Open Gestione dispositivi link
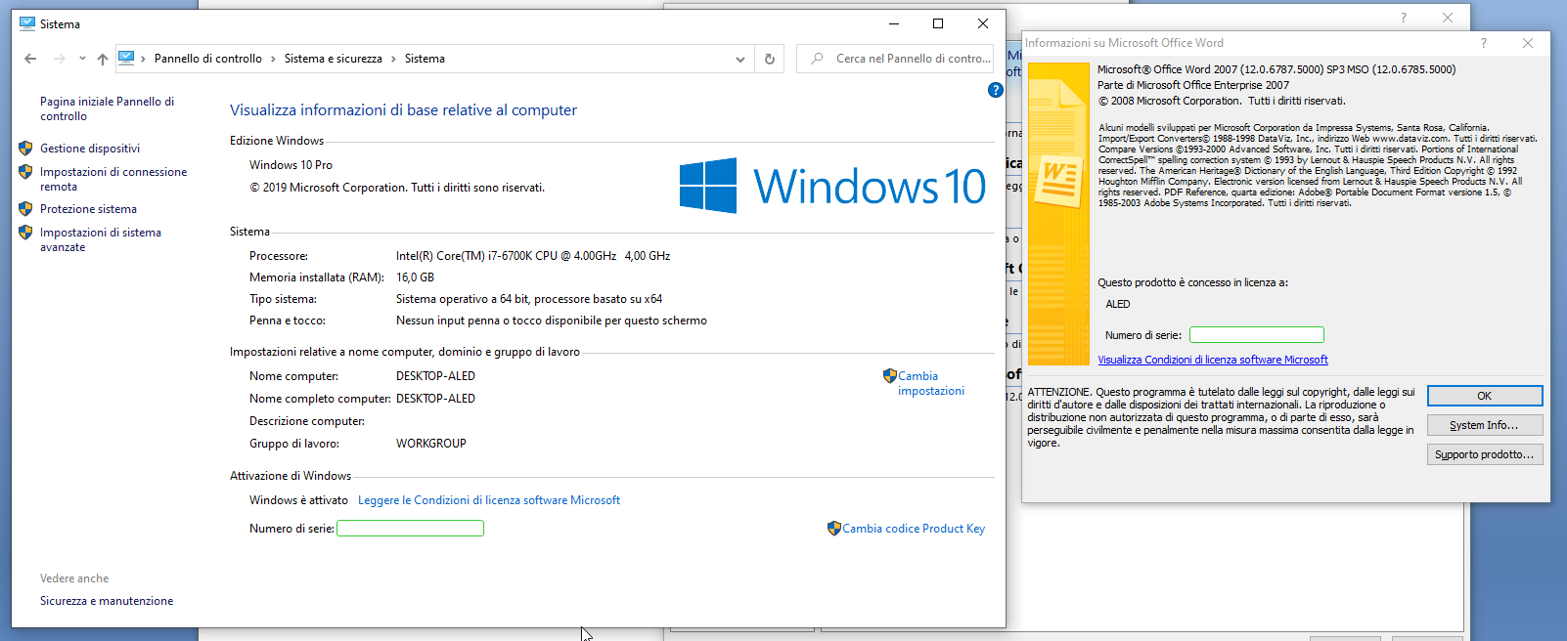 (x=90, y=149)
